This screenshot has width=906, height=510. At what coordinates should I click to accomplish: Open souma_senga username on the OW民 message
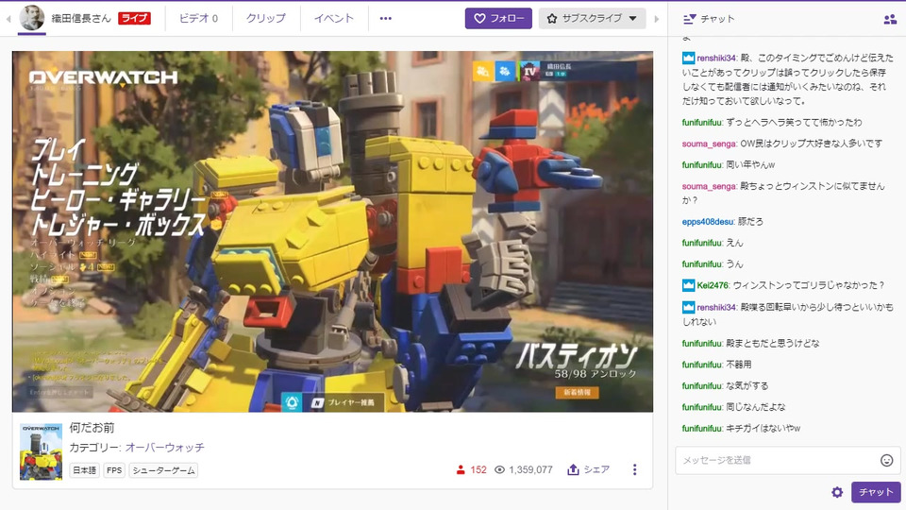coord(709,144)
